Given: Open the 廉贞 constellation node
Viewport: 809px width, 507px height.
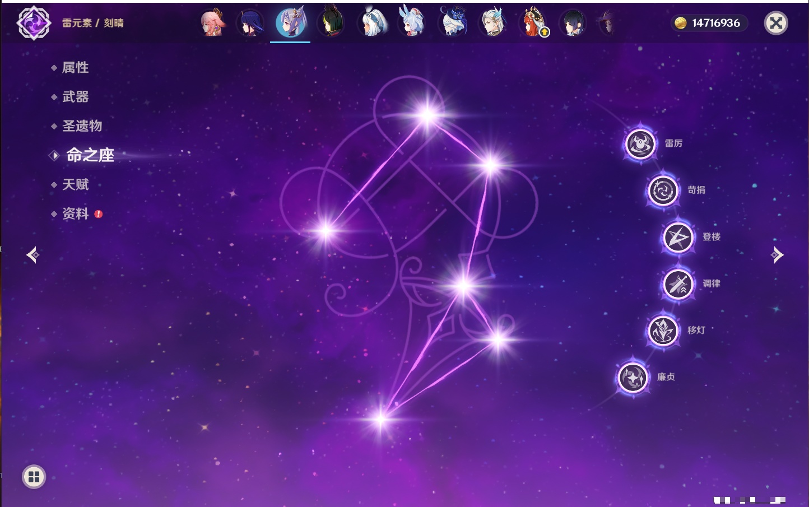Looking at the screenshot, I should [633, 377].
